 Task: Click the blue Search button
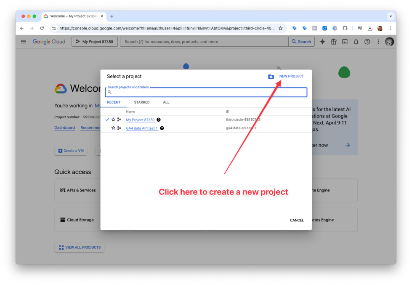tap(301, 42)
